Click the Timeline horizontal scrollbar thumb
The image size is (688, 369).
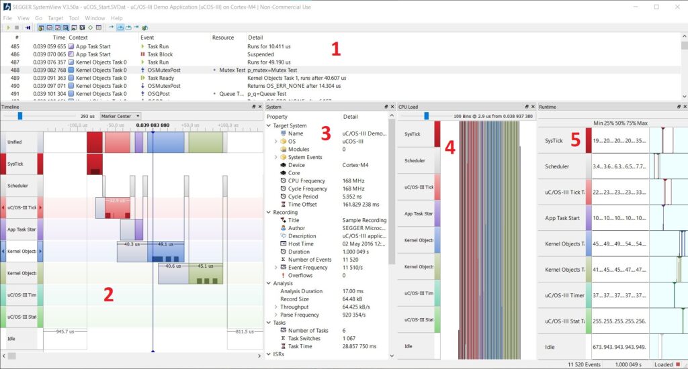click(12, 356)
